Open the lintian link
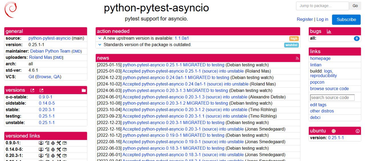The height and width of the screenshot is (161, 365). click(x=316, y=65)
